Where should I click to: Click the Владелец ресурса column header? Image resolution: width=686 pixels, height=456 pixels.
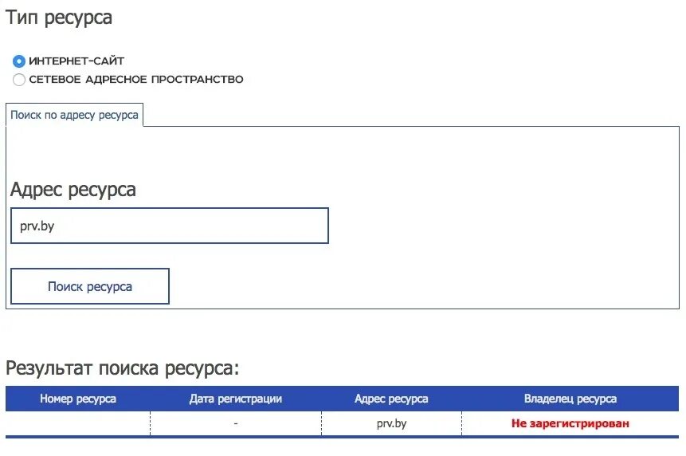(570, 399)
